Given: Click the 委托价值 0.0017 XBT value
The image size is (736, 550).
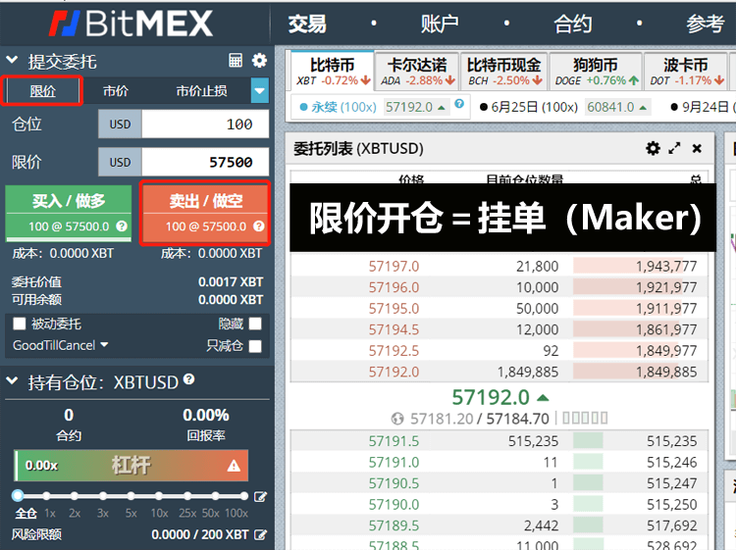Looking at the screenshot, I should point(231,281).
